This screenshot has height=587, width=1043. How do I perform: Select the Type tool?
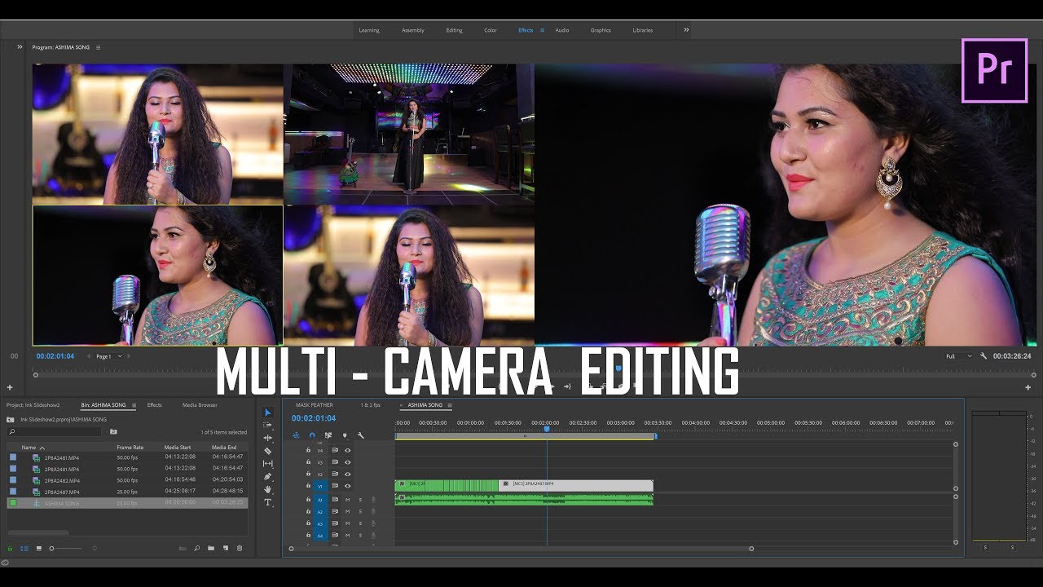(x=267, y=502)
